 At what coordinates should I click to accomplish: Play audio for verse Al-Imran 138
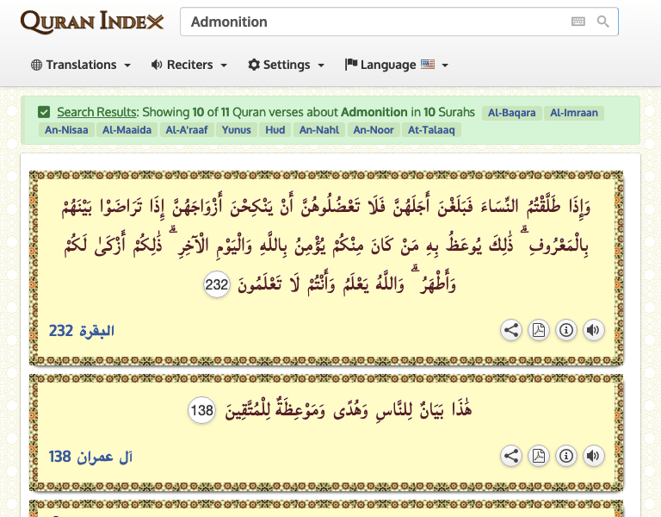tap(593, 456)
